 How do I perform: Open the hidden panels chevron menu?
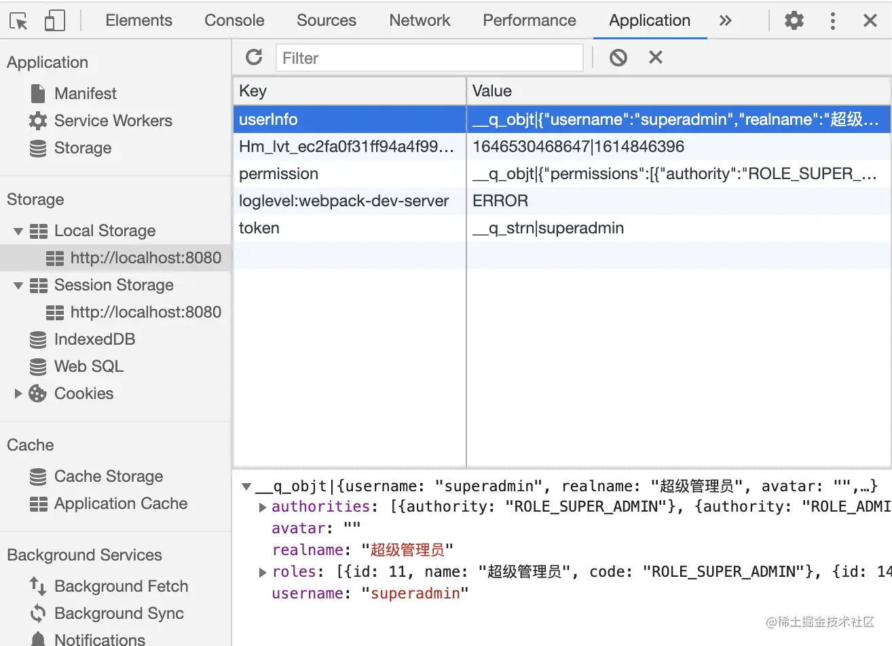[x=725, y=20]
